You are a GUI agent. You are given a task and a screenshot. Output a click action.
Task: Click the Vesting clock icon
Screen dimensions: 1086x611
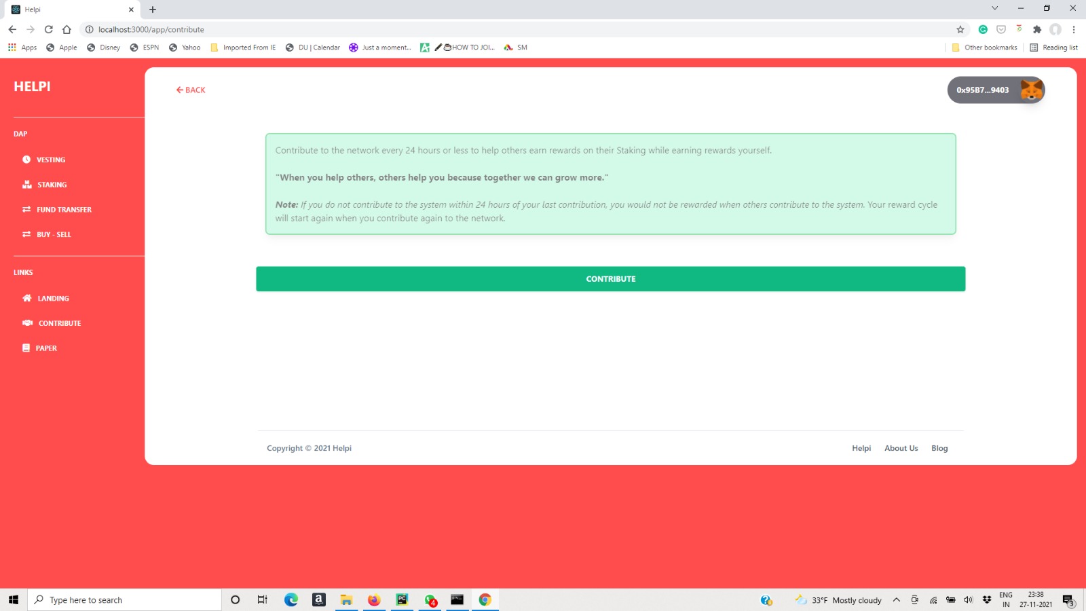[26, 160]
